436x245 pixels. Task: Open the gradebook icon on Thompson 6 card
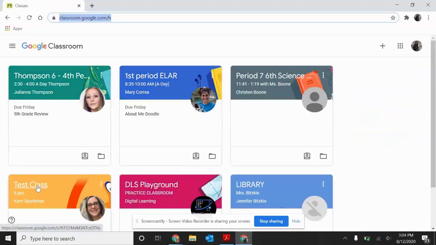click(85, 156)
